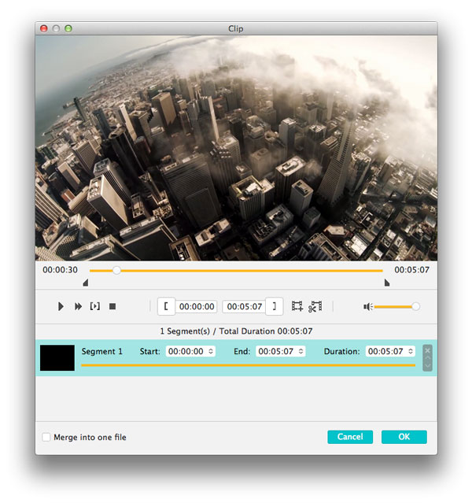Image resolution: width=472 pixels, height=503 pixels.
Task: Click the clip end time field 00:05:07
Action: (x=245, y=306)
